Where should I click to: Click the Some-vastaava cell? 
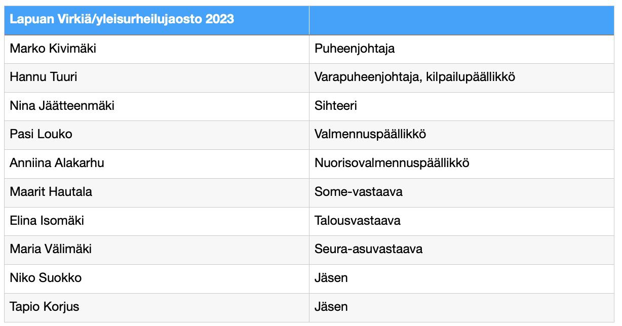point(461,192)
